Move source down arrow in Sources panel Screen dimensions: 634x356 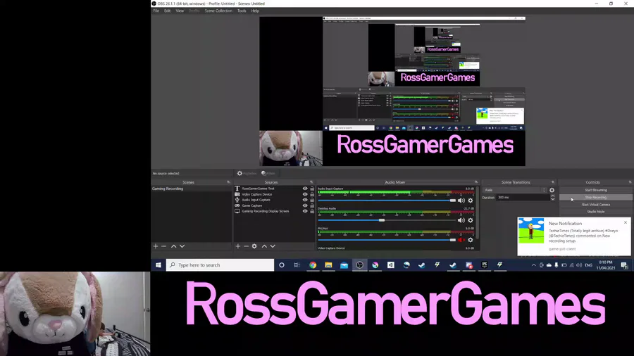point(273,246)
